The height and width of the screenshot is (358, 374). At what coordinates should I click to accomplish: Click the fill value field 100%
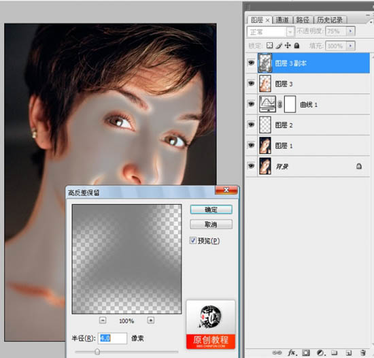pos(336,46)
